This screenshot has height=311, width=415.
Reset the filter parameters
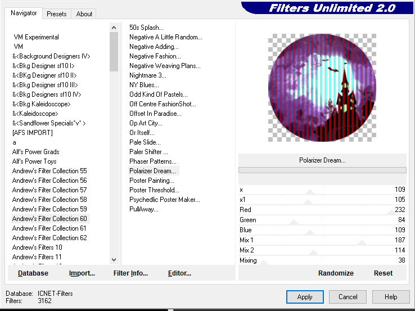click(x=383, y=273)
